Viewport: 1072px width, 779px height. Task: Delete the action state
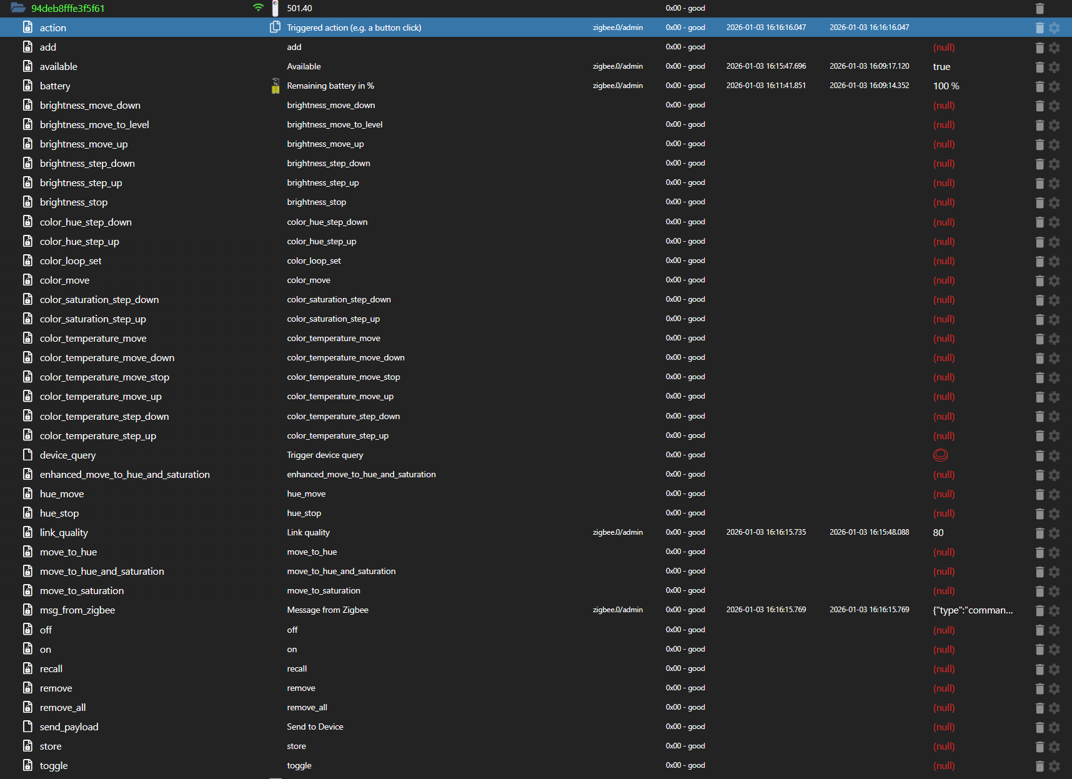point(1040,27)
